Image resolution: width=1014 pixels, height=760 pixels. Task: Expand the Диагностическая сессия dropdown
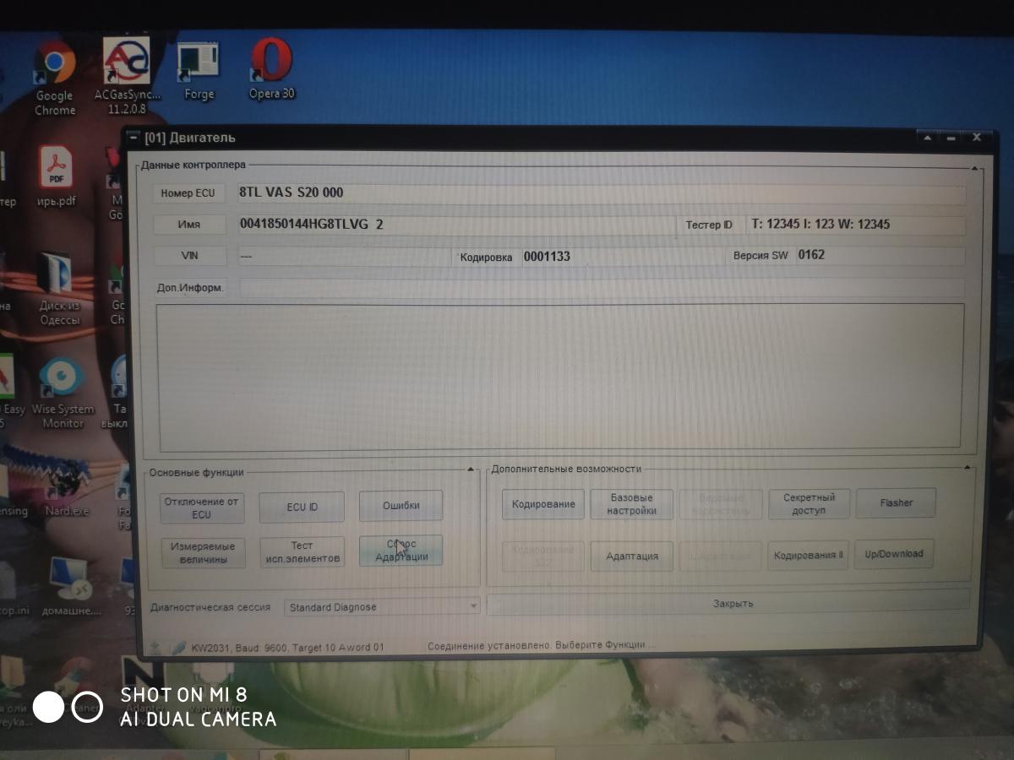(x=472, y=606)
